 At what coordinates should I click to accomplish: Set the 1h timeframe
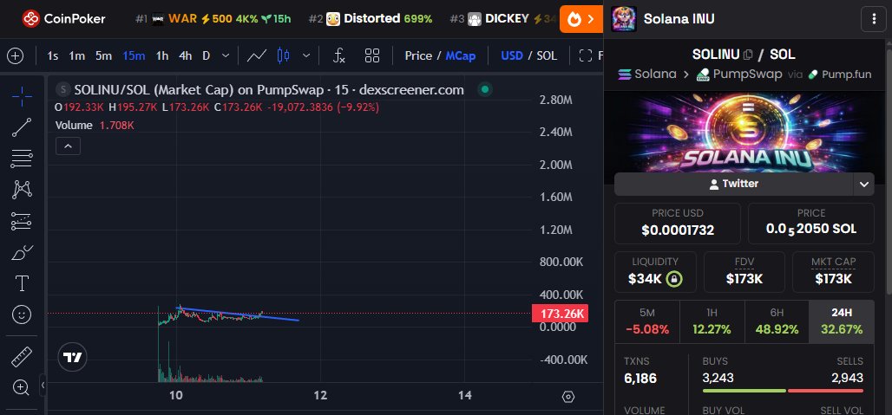162,55
